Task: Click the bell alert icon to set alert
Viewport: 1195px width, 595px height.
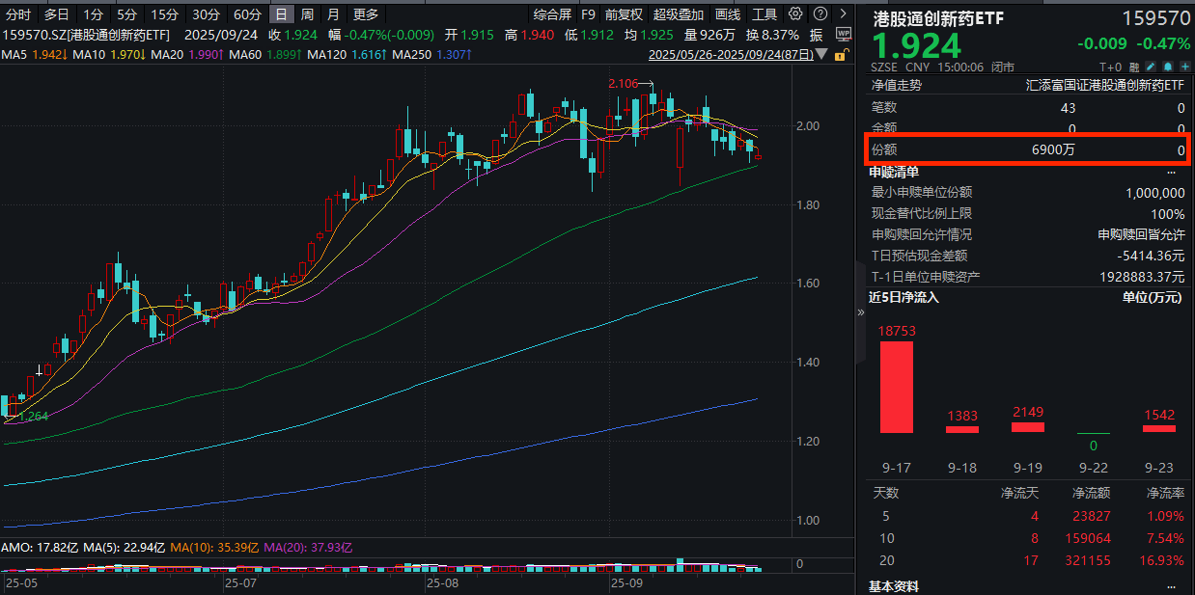Action: [1167, 66]
